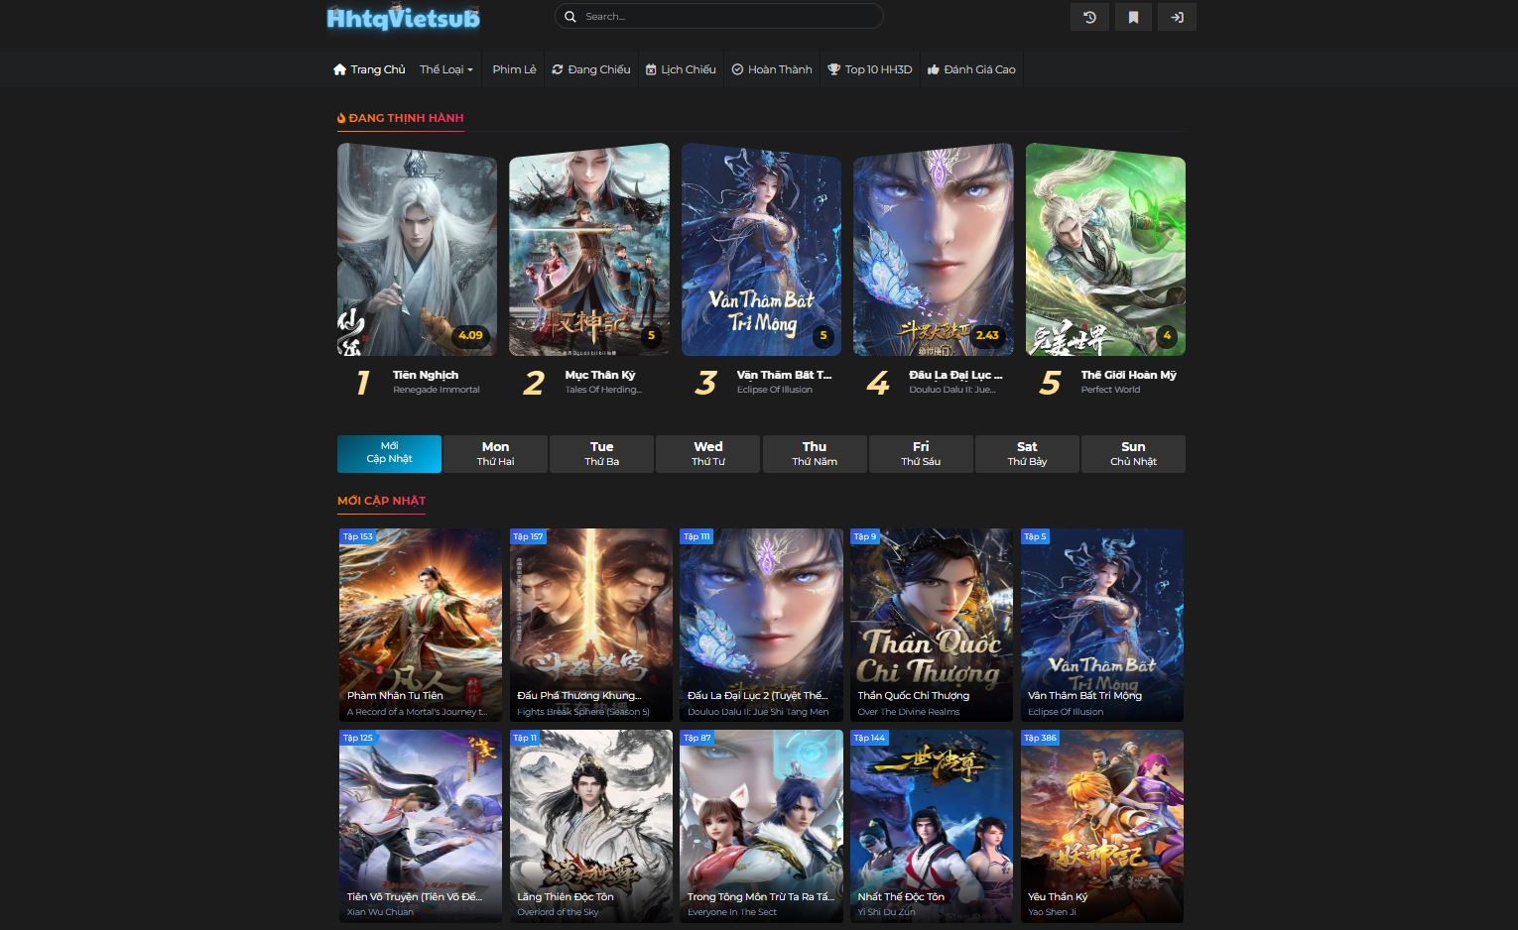Open Thần Quốc Chi Thượng card
The height and width of the screenshot is (930, 1518).
coord(932,625)
